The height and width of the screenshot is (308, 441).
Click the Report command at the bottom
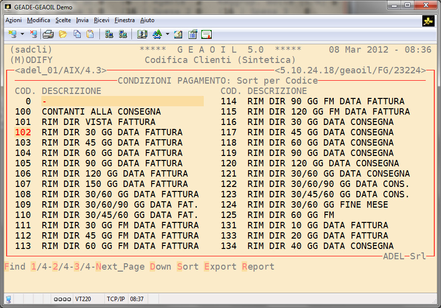click(x=258, y=267)
